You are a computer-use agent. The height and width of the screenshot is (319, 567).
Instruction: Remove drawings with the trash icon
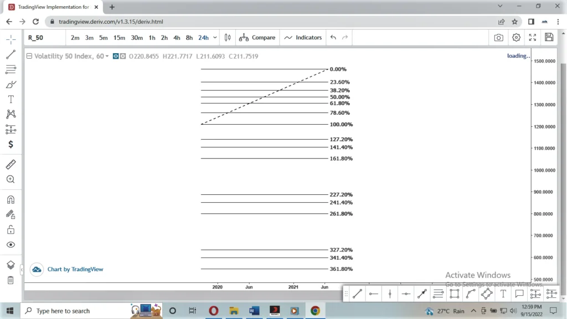(x=11, y=280)
